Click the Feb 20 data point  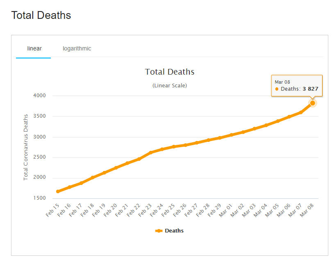click(x=116, y=168)
